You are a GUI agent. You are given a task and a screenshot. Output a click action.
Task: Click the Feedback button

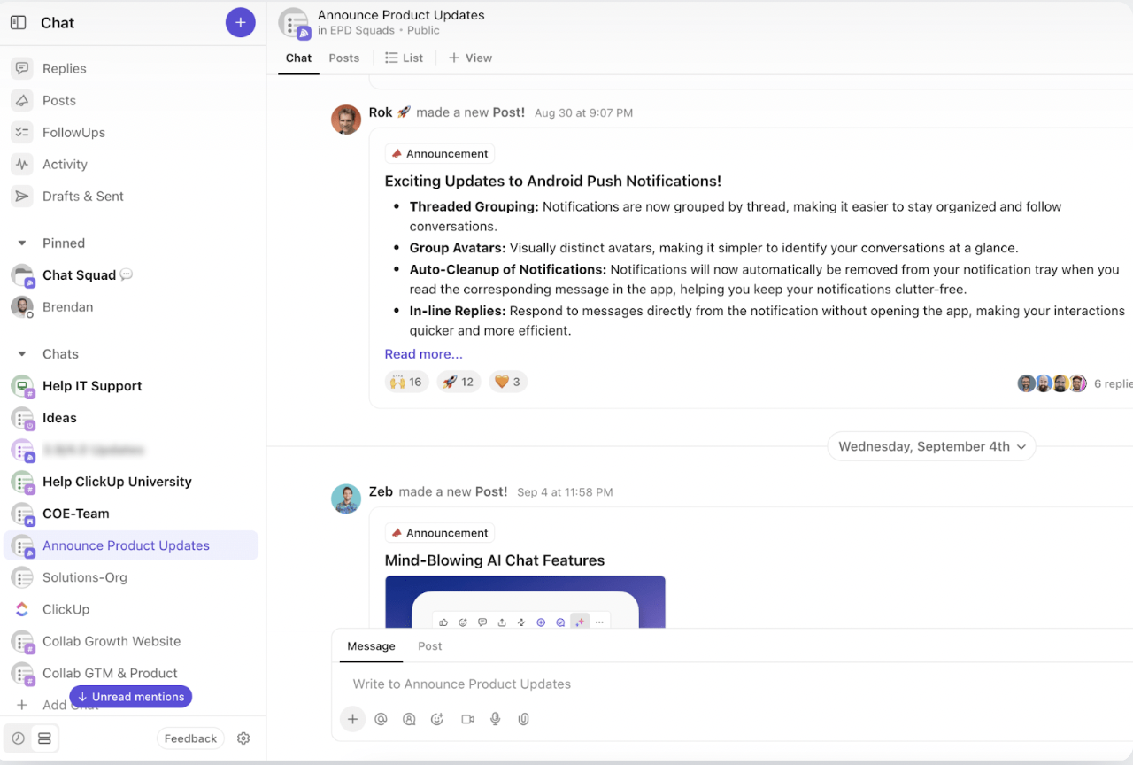190,738
